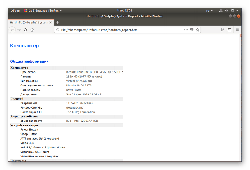250x170 pixels.
Task: Click the Дата/время row label
Action: [28, 94]
